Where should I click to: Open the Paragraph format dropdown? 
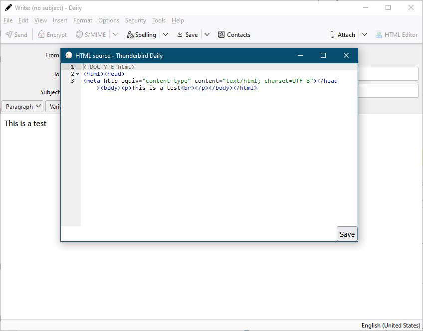coord(22,107)
